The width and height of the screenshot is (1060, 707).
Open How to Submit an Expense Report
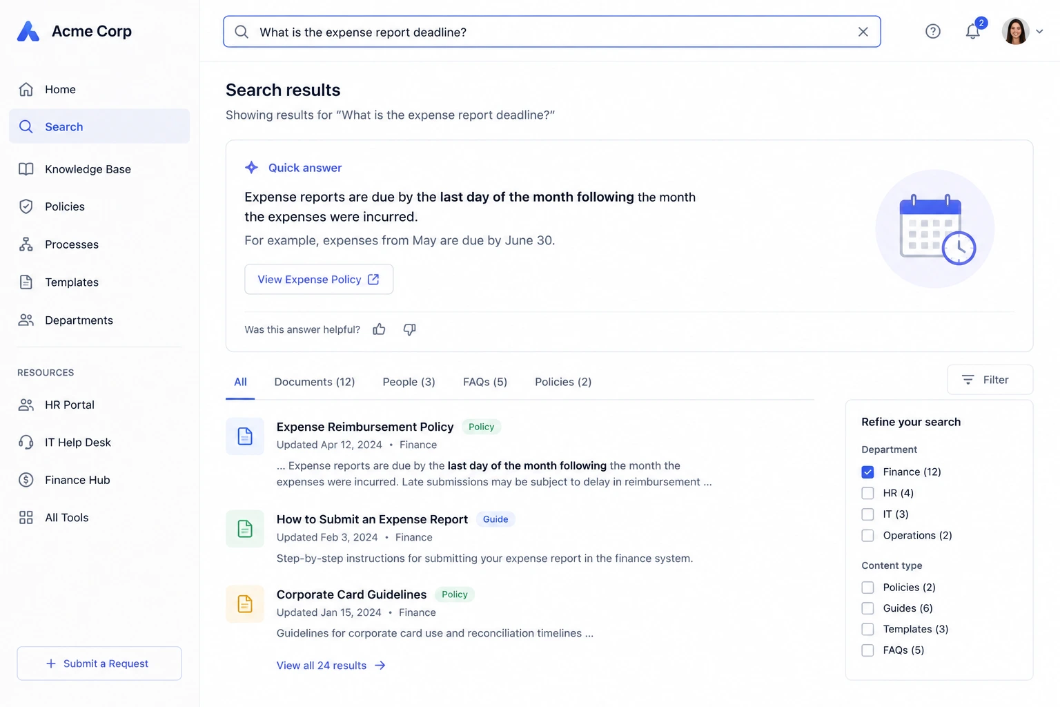click(x=372, y=519)
